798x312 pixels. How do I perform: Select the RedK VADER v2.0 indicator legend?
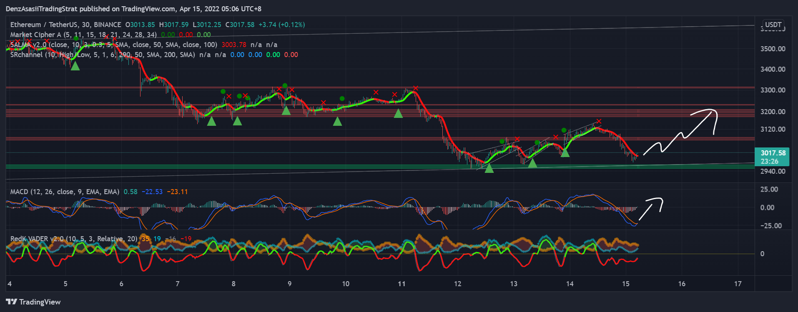[74, 239]
